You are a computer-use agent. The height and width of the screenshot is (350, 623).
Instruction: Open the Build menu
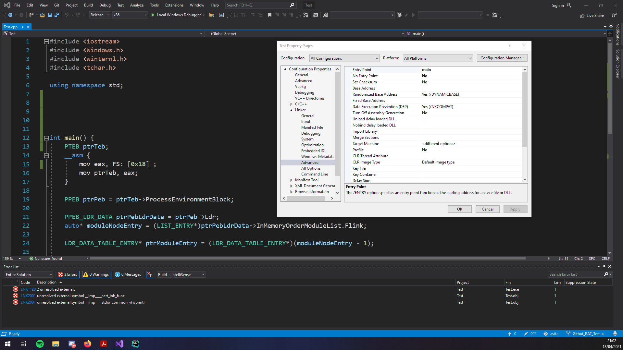tap(88, 5)
